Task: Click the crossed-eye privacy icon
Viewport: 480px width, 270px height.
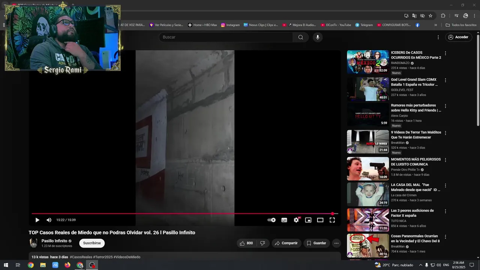Action: coord(422,16)
